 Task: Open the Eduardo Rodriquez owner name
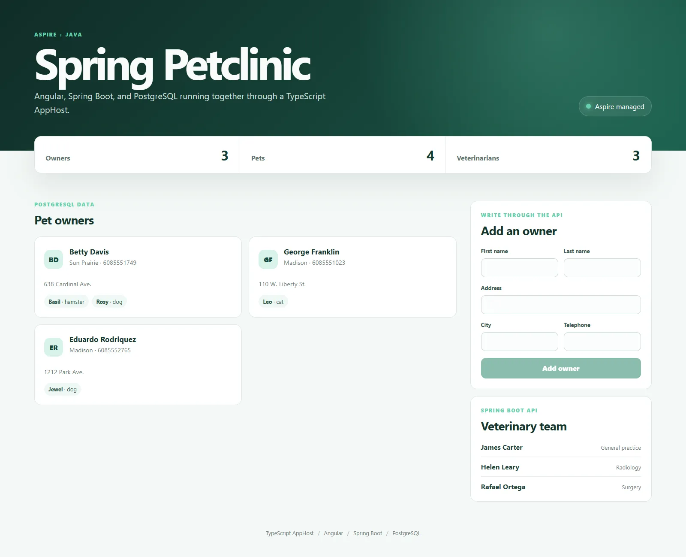pos(102,339)
